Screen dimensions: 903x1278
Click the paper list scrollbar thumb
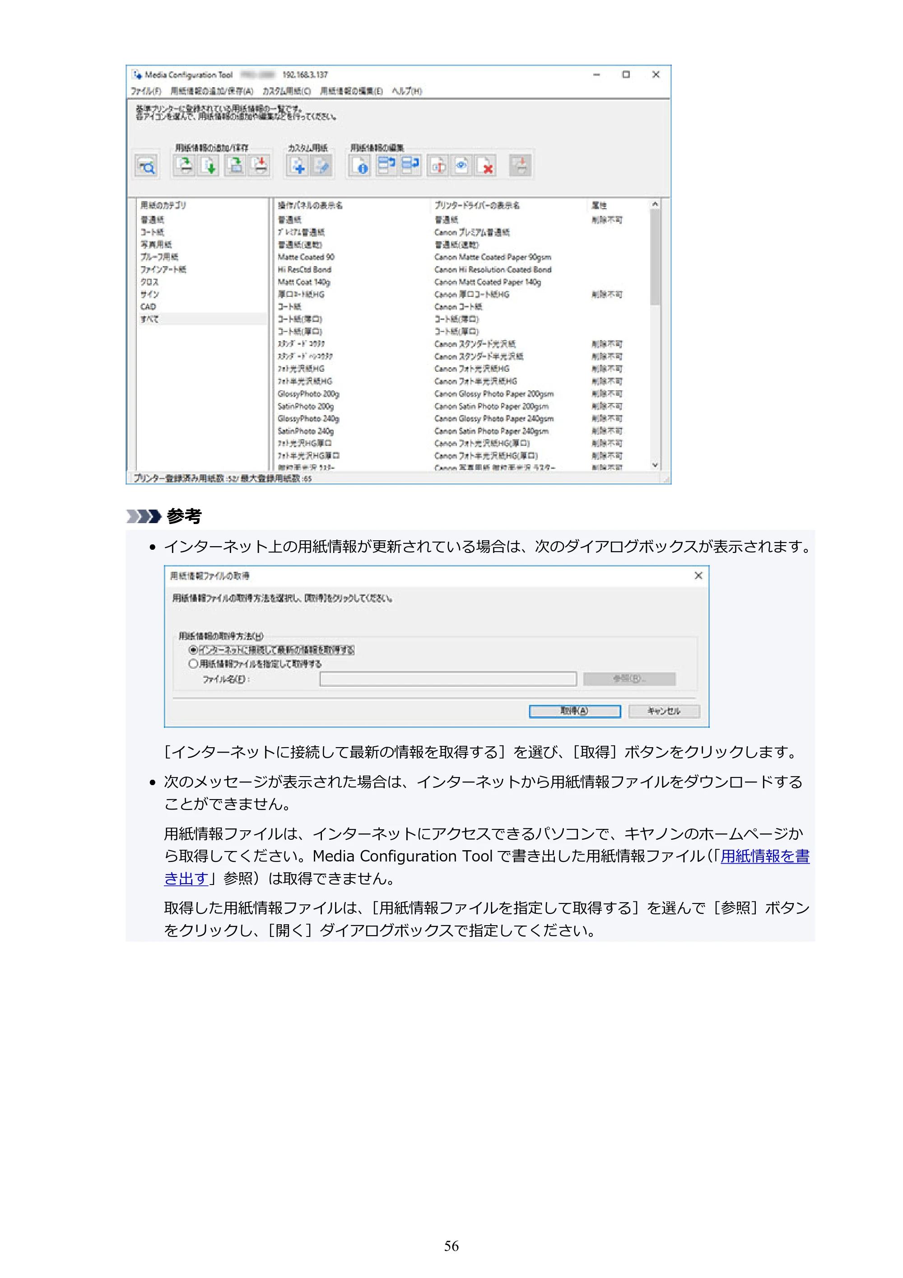coord(655,257)
